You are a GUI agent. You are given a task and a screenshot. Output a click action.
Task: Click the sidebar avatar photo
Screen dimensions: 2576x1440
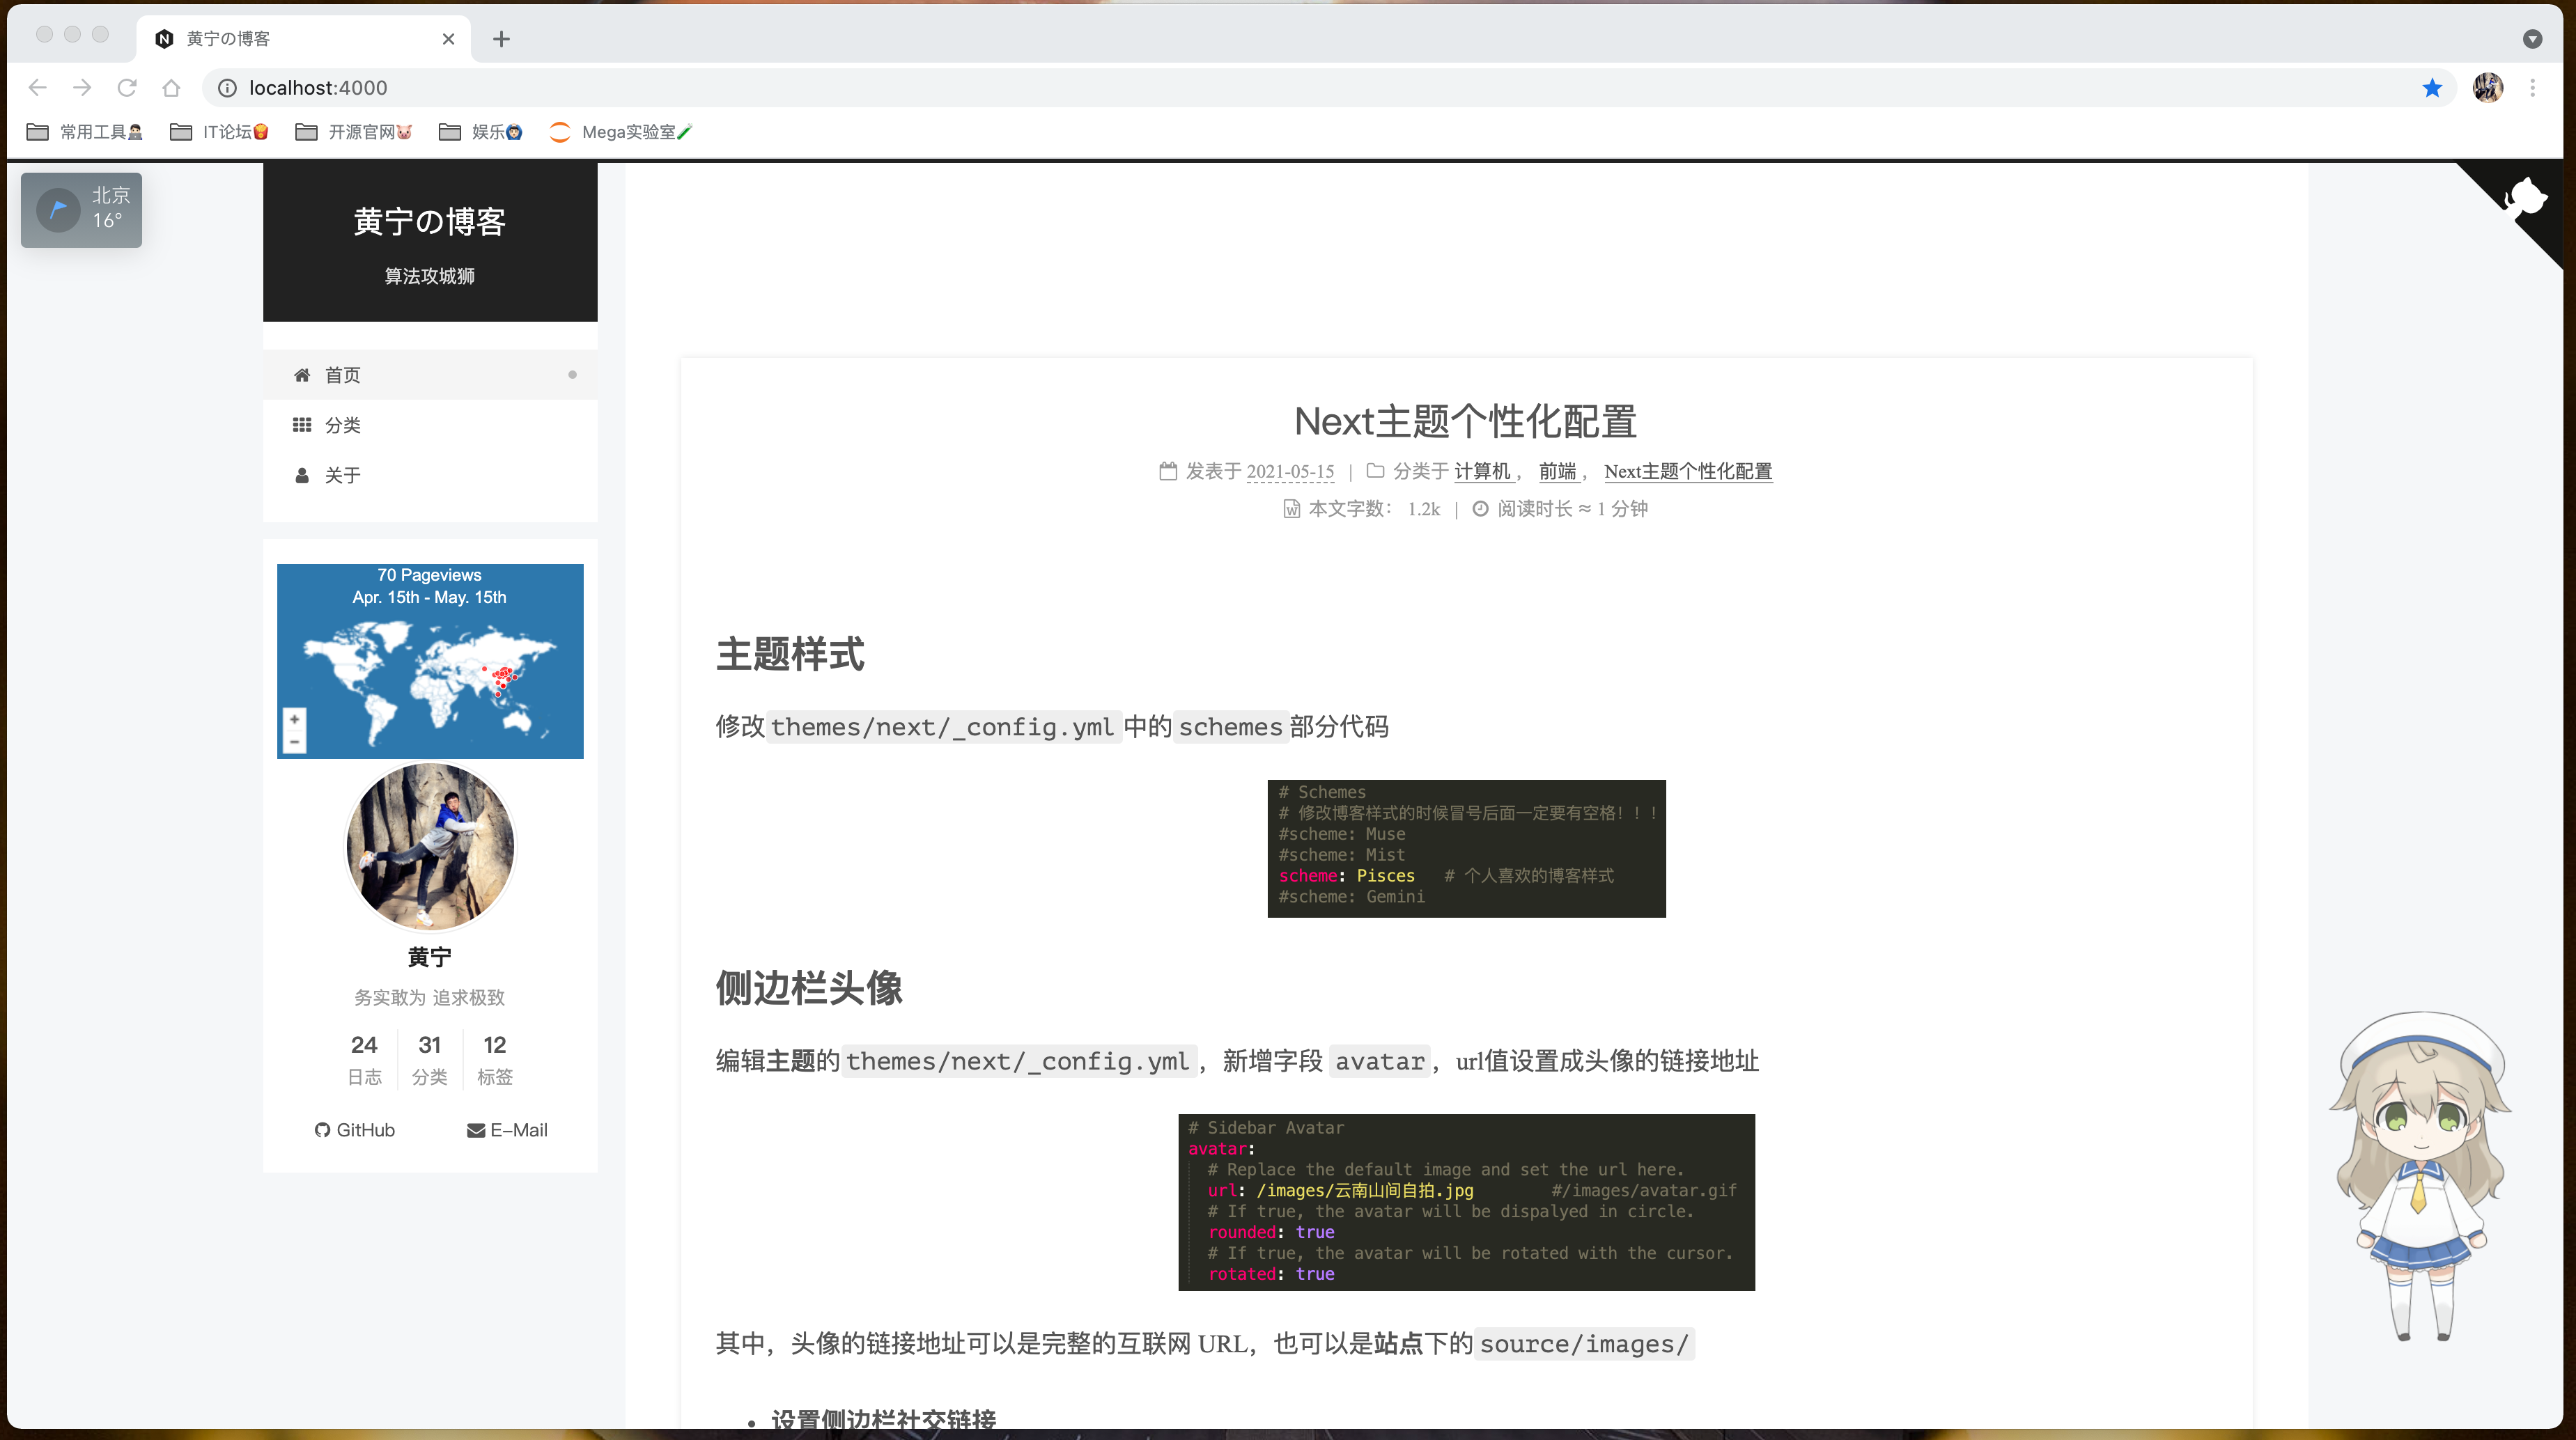430,847
